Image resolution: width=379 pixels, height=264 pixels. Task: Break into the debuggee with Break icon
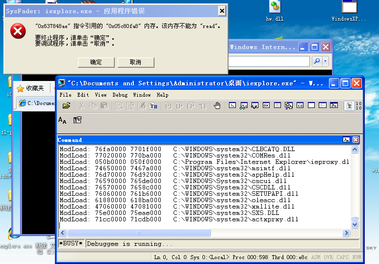click(x=153, y=106)
